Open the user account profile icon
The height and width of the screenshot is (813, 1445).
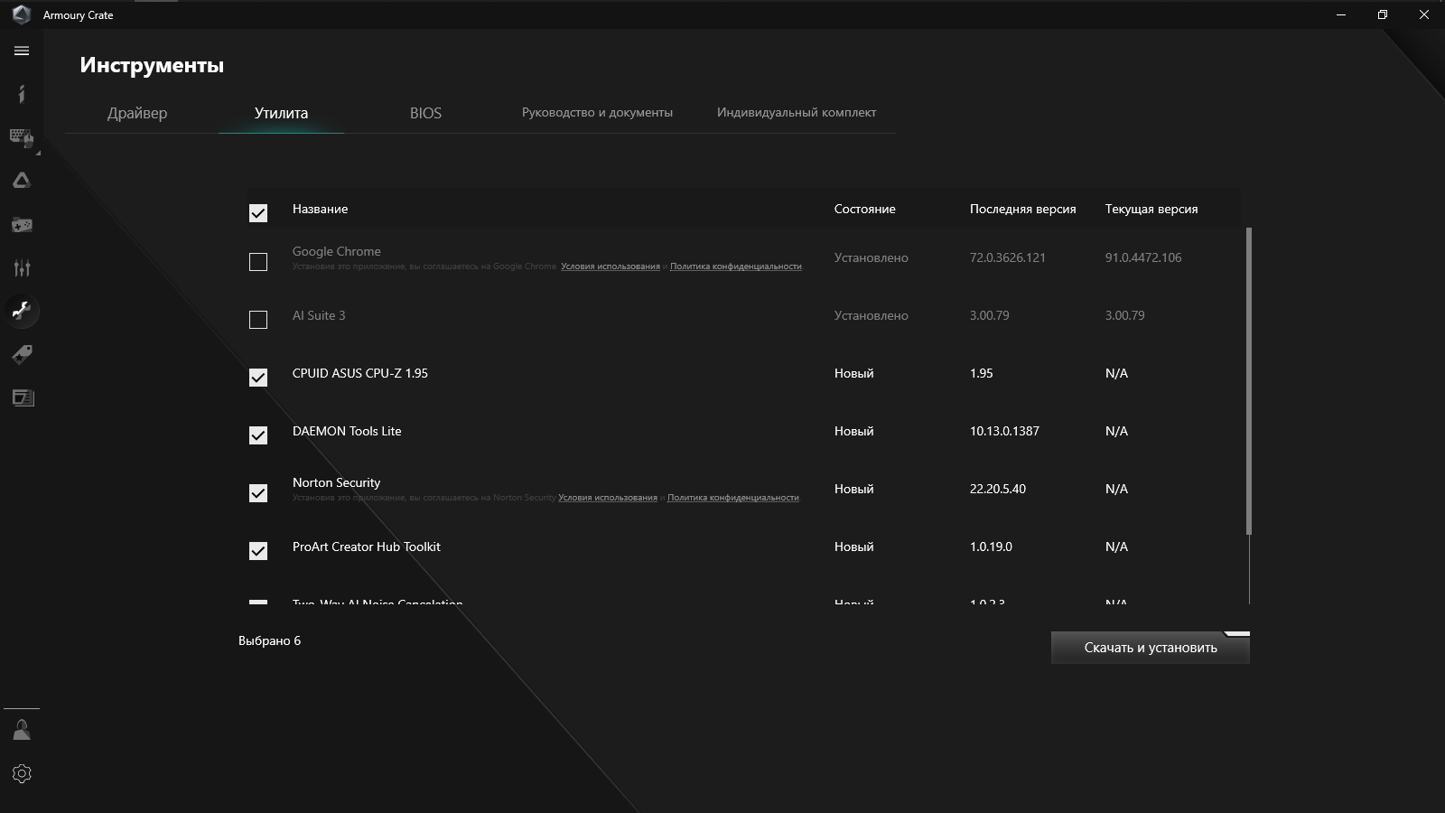point(22,730)
